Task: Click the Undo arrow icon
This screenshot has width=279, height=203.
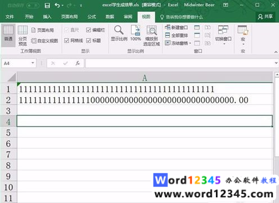Action: pyautogui.click(x=57, y=6)
